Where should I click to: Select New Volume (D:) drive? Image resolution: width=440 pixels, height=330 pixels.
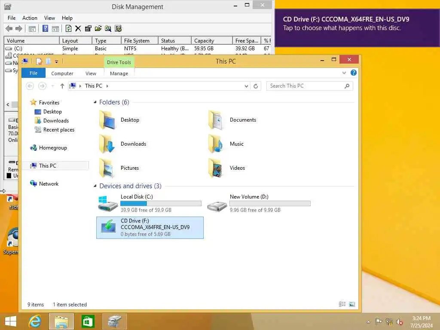coord(259,204)
